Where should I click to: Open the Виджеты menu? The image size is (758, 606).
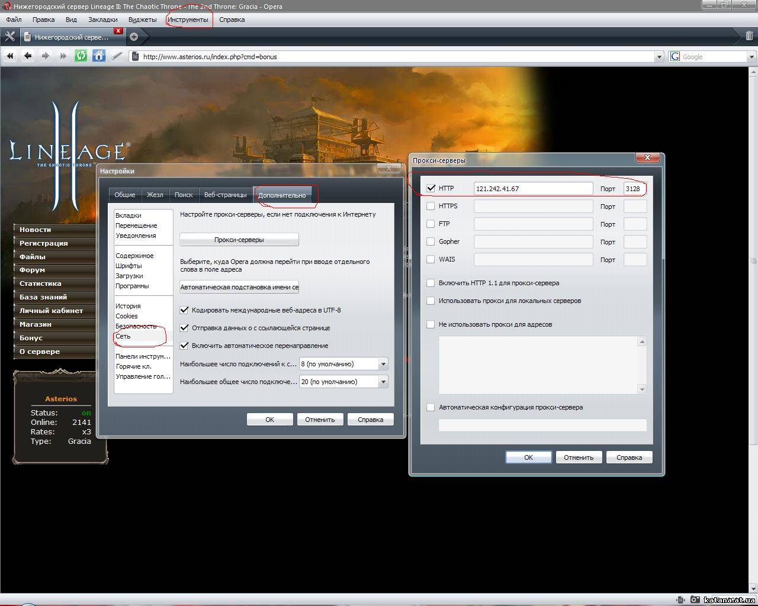click(x=143, y=20)
